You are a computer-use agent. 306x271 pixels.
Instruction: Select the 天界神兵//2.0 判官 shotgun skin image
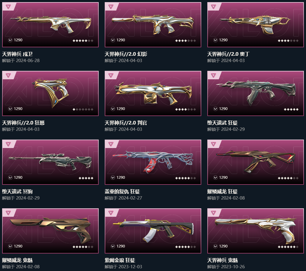(153, 93)
